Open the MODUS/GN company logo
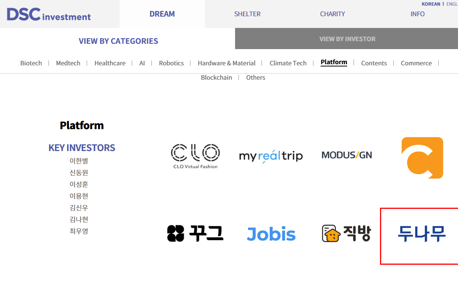This screenshot has height=284, width=458. 347,155
